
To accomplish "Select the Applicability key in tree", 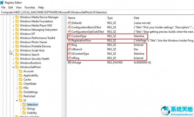I will click(x=31, y=75).
